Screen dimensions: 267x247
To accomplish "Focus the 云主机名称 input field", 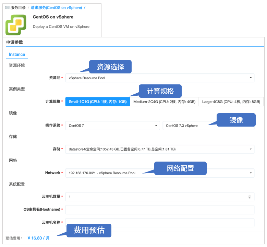I will coord(160,222).
